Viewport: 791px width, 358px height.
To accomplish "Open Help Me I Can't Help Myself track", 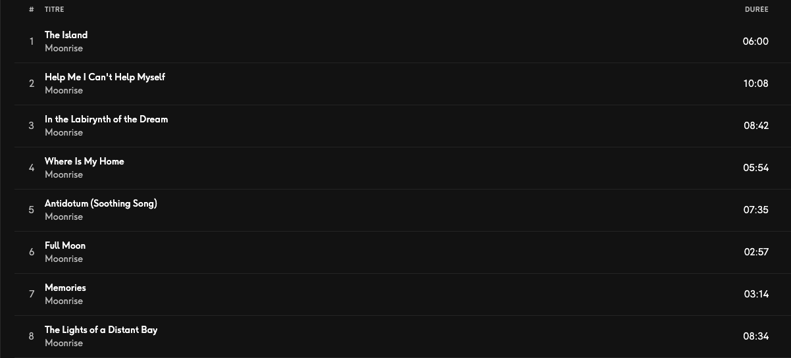I will [105, 77].
